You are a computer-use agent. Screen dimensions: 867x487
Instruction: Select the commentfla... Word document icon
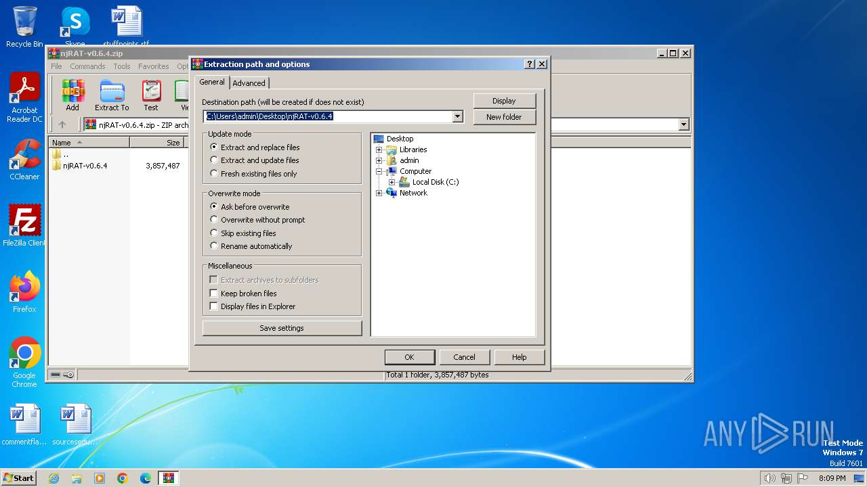coord(24,425)
